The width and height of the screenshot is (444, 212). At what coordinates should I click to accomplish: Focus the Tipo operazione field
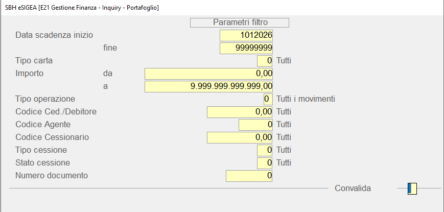[268, 99]
